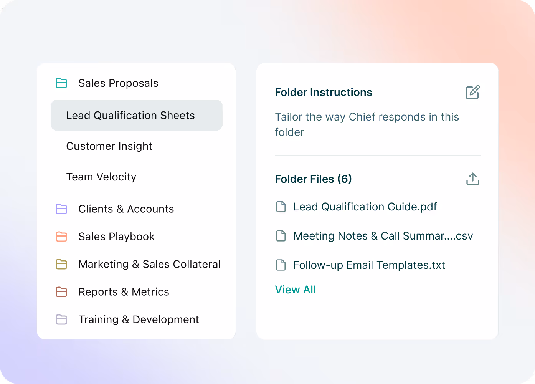This screenshot has height=384, width=535.
Task: Click the teal Sales Proposals folder icon
Action: click(61, 83)
